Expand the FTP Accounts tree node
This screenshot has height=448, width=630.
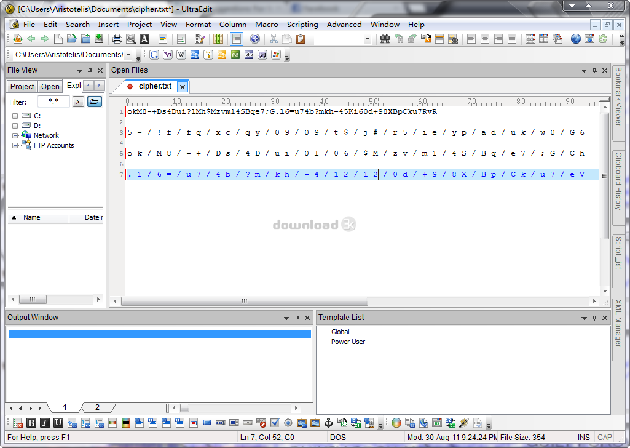[x=15, y=145]
